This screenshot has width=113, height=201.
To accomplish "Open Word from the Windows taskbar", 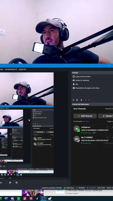I will [x=6, y=198].
